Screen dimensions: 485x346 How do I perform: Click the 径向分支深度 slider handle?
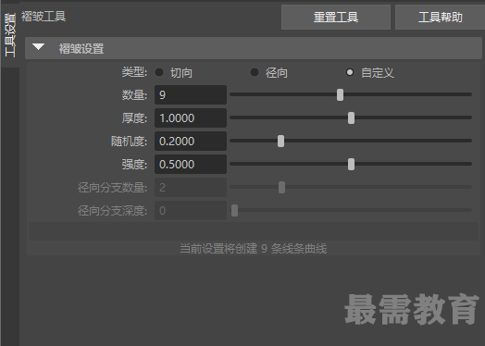click(x=234, y=211)
